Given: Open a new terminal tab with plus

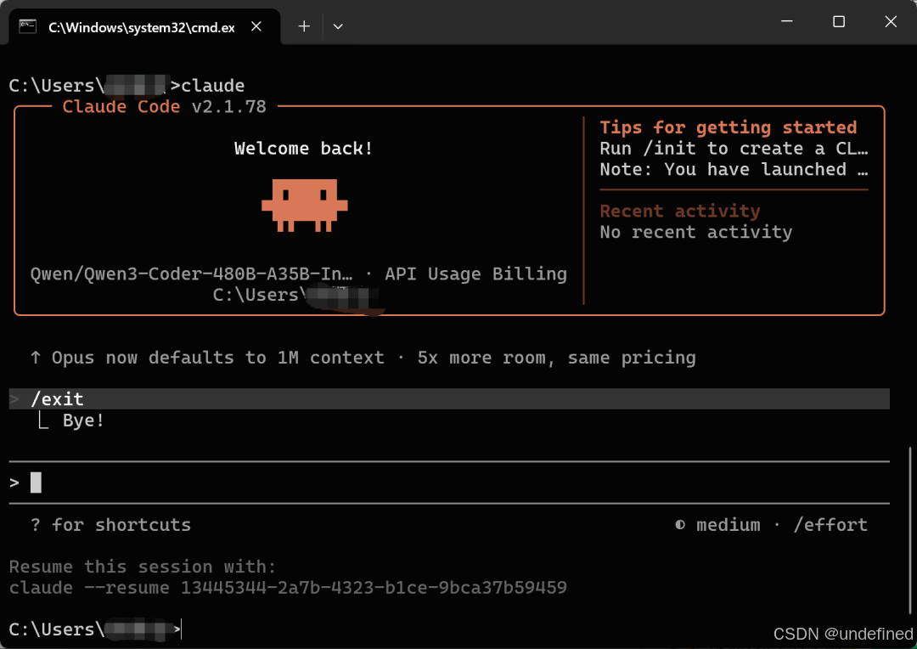Looking at the screenshot, I should pyautogui.click(x=304, y=26).
